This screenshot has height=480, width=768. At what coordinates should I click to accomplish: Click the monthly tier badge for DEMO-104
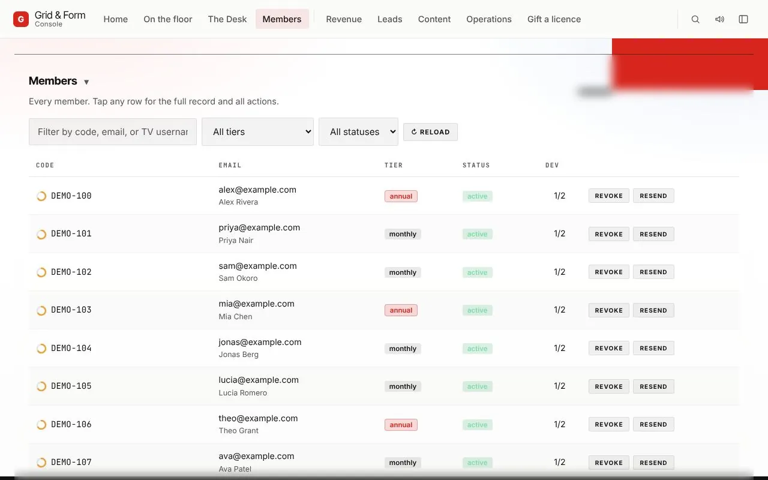(403, 349)
